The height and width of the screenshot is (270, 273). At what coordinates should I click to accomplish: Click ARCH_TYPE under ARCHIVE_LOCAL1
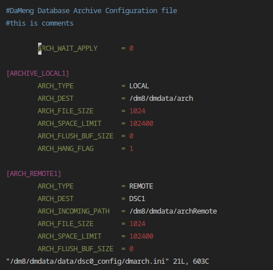tap(56, 86)
